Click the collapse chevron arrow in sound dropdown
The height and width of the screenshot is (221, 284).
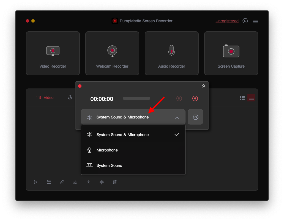coord(177,118)
